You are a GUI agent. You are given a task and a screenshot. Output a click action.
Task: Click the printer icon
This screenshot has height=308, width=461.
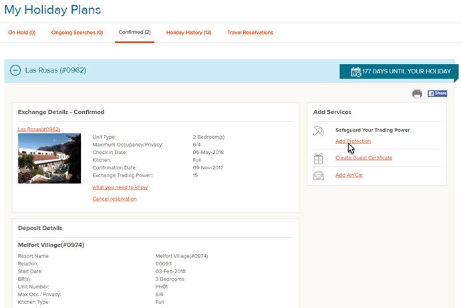point(417,93)
